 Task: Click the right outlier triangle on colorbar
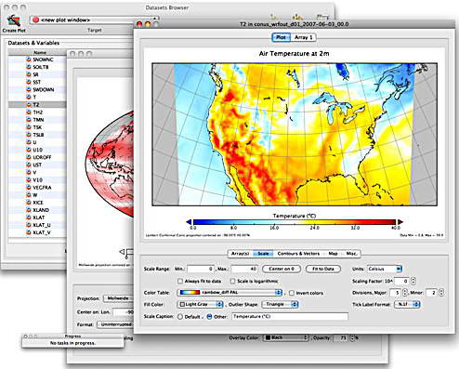pos(400,222)
